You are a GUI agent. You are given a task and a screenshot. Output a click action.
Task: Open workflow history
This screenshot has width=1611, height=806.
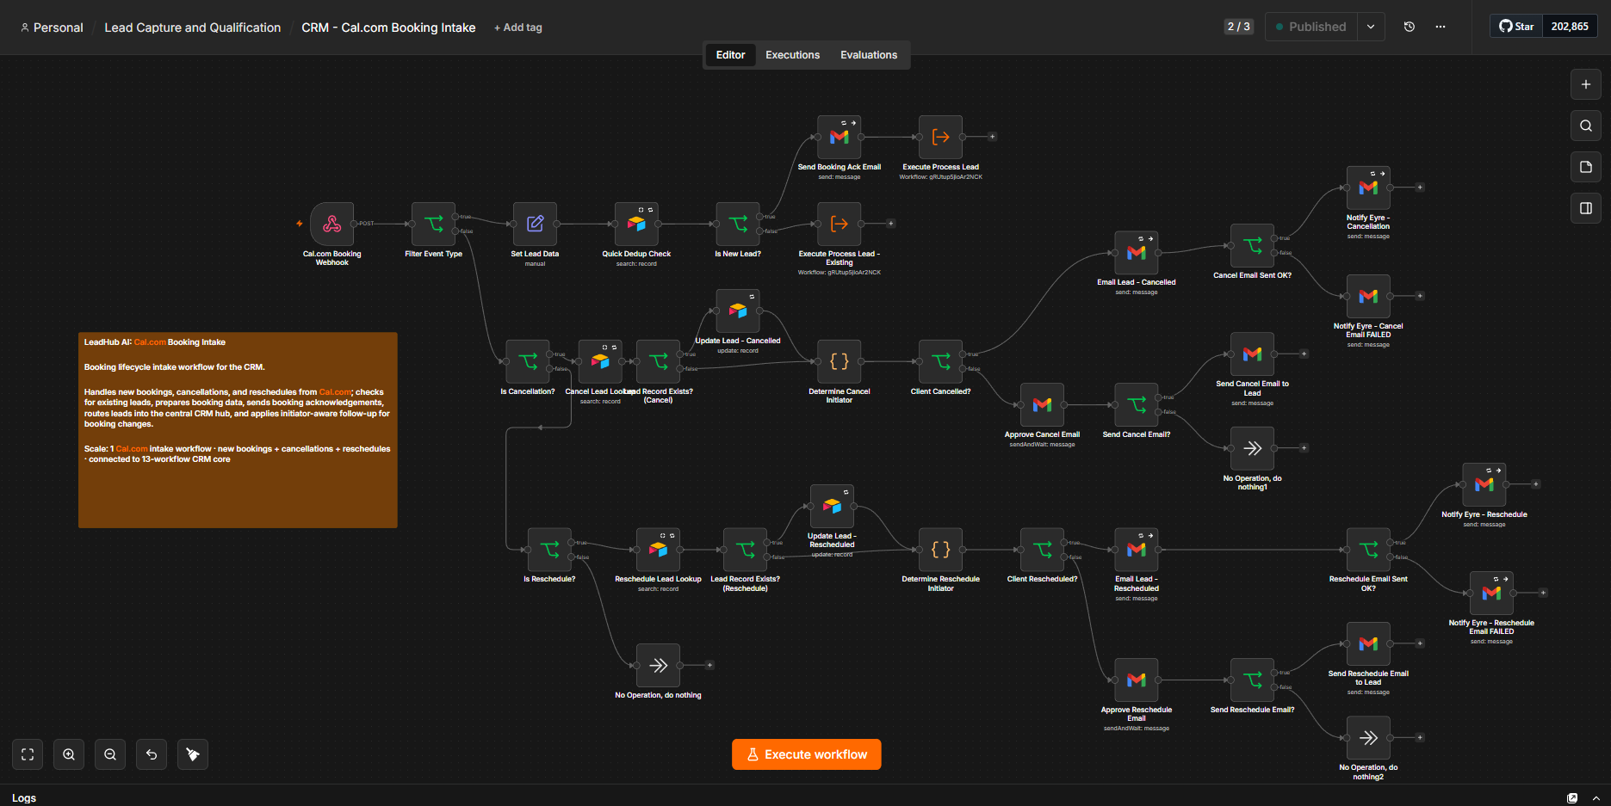[1410, 27]
